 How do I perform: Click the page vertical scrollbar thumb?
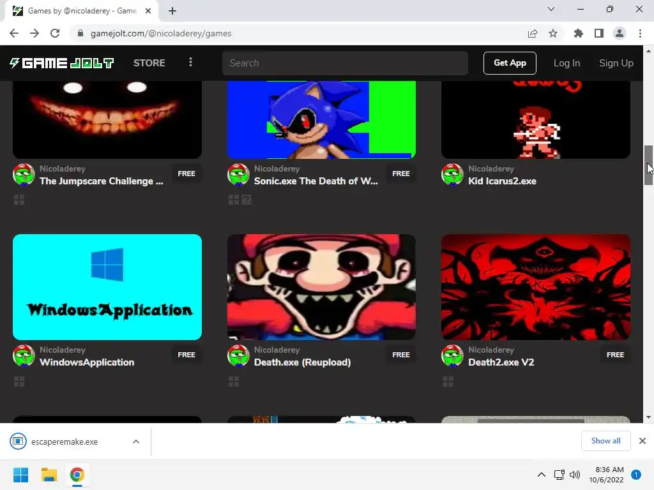click(648, 165)
